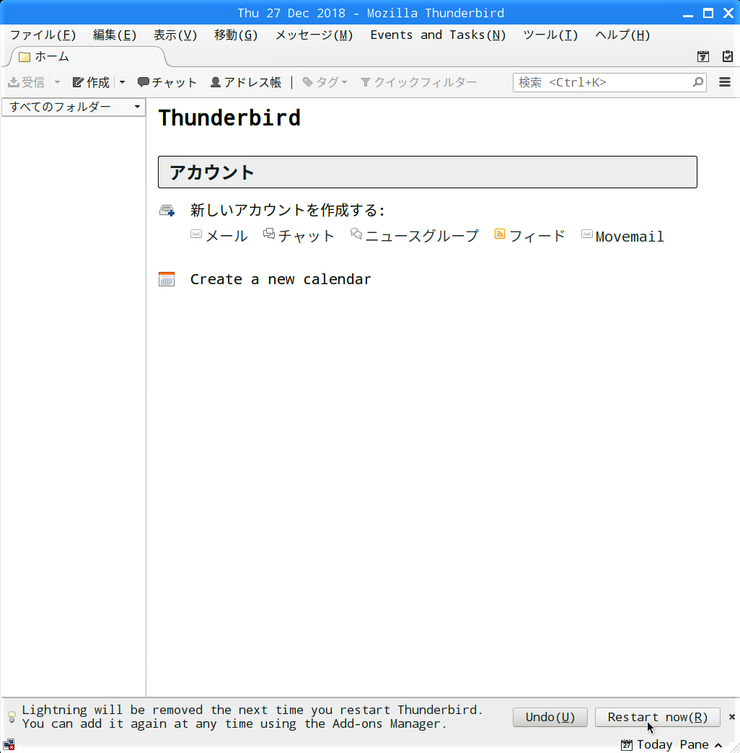
Task: Expand the Today Pane chevron arrow
Action: coord(718,745)
